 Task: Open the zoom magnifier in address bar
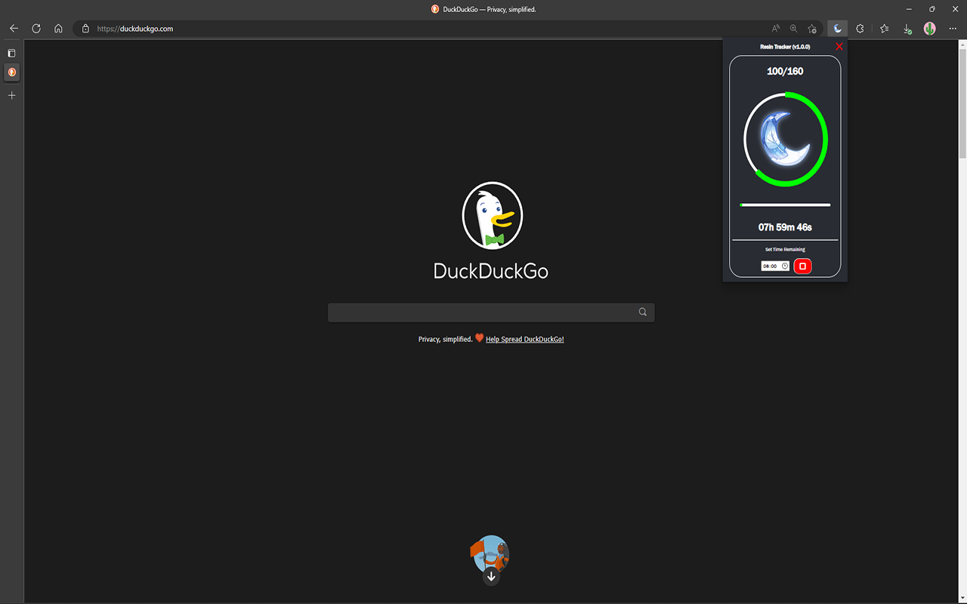(x=793, y=29)
